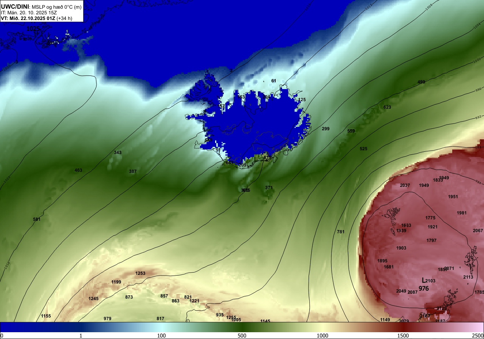Click the 1775 height value
This screenshot has width=484, height=339.
430,218
